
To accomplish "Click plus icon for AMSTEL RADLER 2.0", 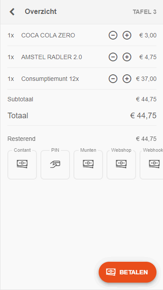I will click(127, 57).
